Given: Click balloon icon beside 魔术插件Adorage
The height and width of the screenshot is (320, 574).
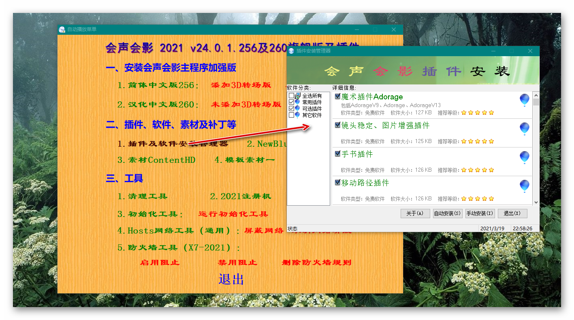Looking at the screenshot, I should point(524,100).
